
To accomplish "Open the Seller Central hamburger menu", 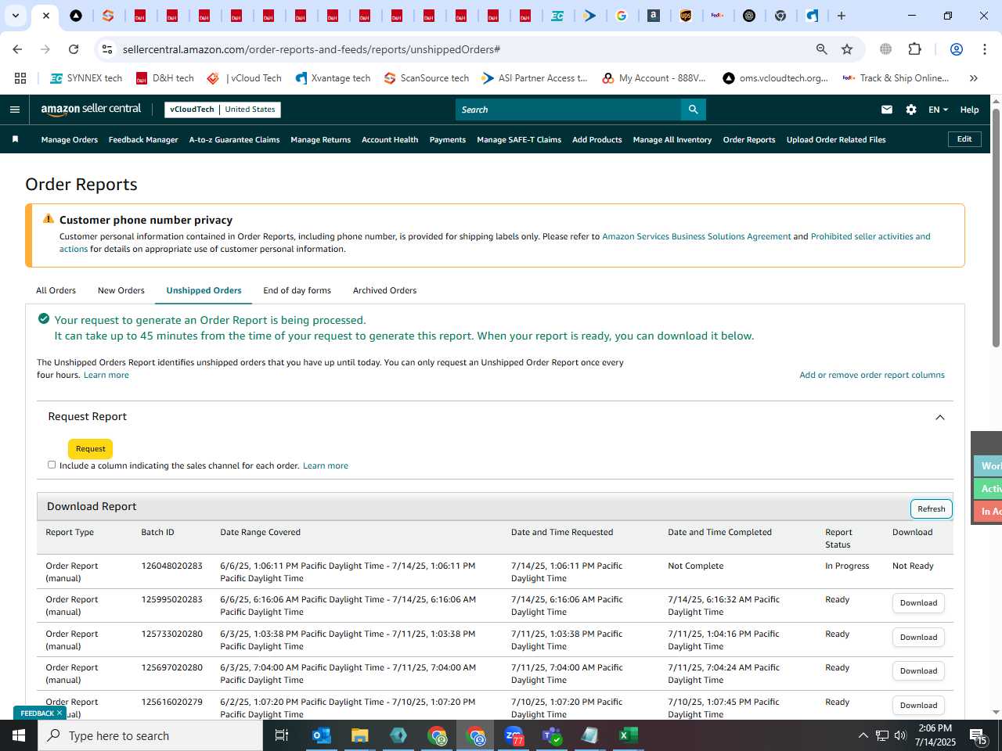I will coord(15,110).
